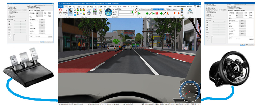Switch to the 記録/再生 tab
The height and width of the screenshot is (105, 257).
[89, 7]
